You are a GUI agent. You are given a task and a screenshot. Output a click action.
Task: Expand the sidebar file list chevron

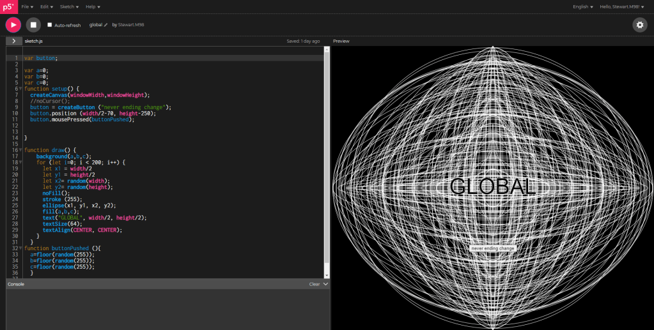[x=13, y=41]
